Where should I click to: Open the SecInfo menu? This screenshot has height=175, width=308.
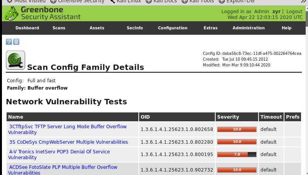click(x=135, y=28)
